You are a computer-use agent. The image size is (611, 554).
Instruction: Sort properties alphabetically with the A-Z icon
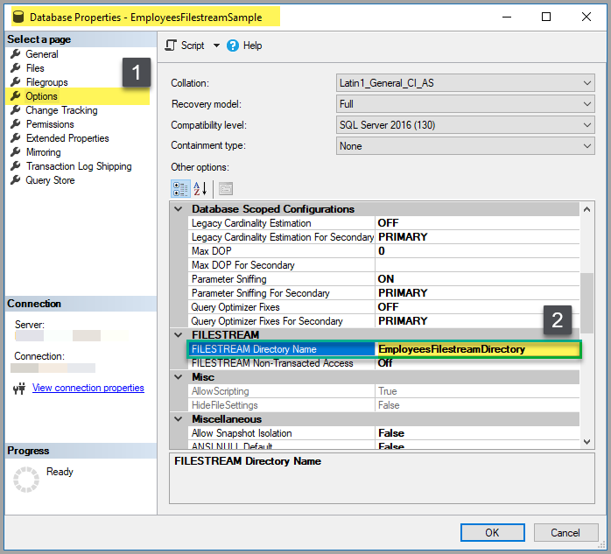[x=200, y=189]
